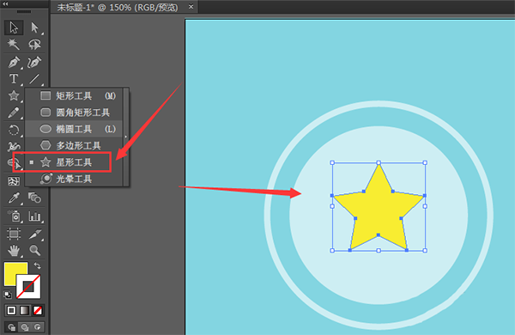Choose 圆角矩形工具 from the flyout

(74, 113)
